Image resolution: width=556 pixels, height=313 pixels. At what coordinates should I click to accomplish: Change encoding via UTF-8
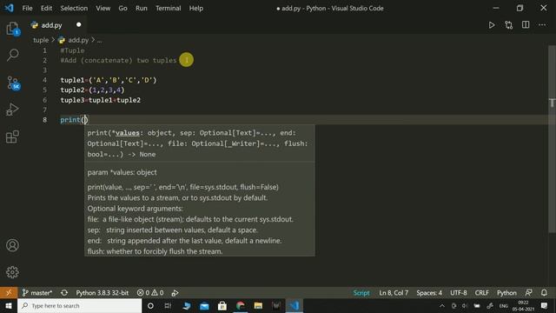[x=459, y=293]
